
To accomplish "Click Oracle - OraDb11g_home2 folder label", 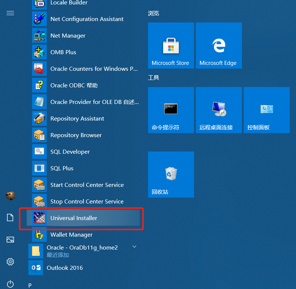I will [x=82, y=248].
